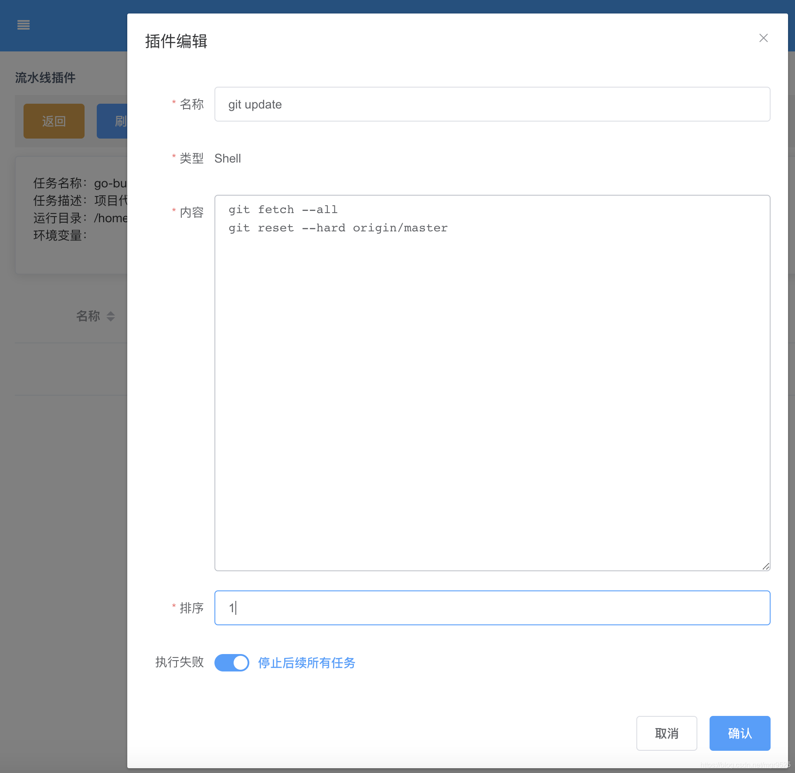795x773 pixels.
Task: Click 停止后续所有任务 label
Action: coord(306,663)
